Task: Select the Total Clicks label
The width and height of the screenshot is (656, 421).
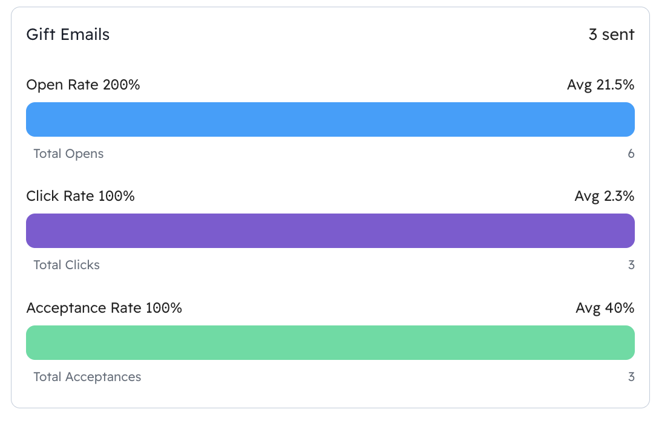Action: pyautogui.click(x=67, y=265)
